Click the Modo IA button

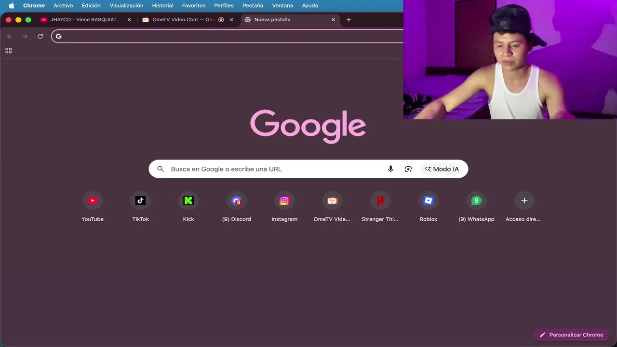tap(442, 169)
